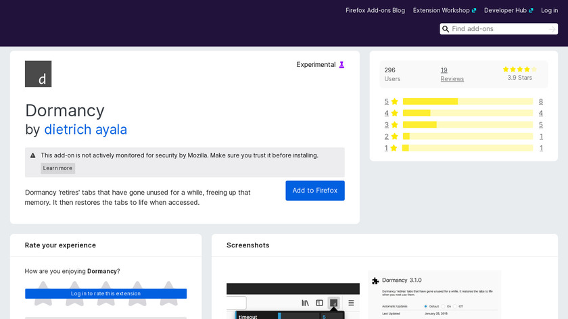Image resolution: width=568 pixels, height=319 pixels.
Task: Click the warning triangle icon
Action: tap(33, 155)
